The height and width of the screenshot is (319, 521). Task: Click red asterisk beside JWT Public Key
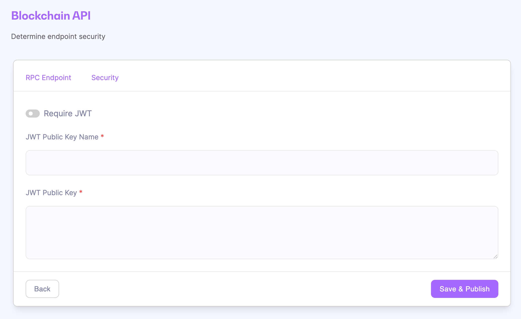[81, 192]
